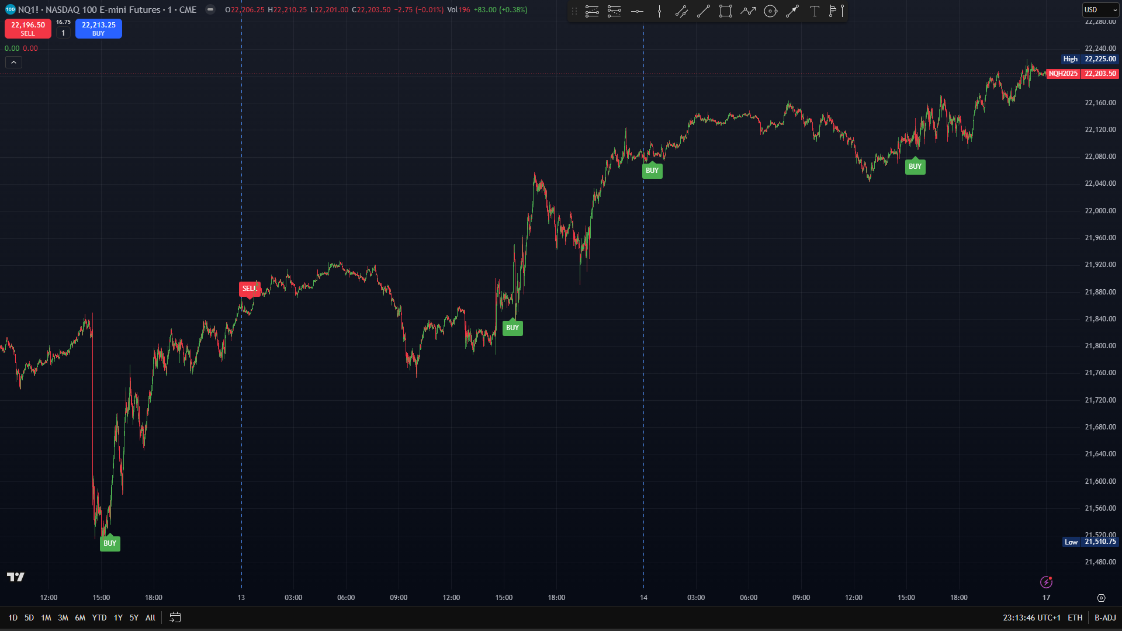This screenshot has height=631, width=1122.
Task: Select the anchored line tool at toolbar end
Action: point(842,11)
